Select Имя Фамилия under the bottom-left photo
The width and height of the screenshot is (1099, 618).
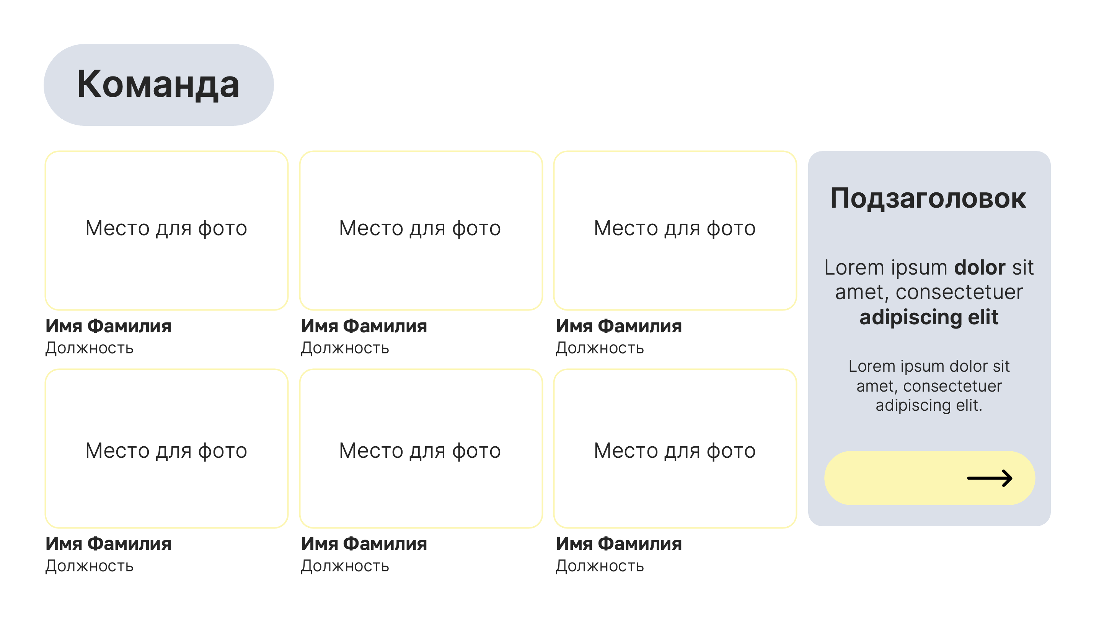pyautogui.click(x=108, y=544)
